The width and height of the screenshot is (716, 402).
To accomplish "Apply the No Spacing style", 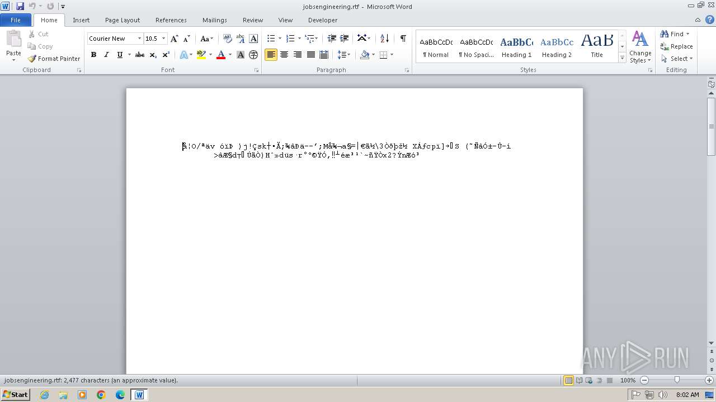I will (x=476, y=47).
